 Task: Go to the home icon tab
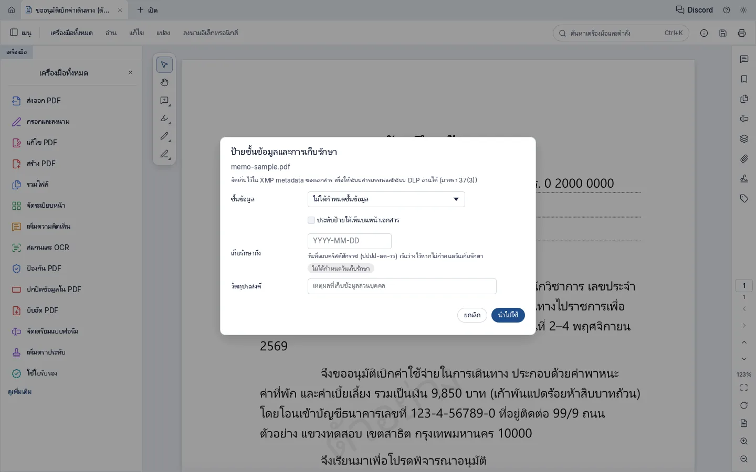(x=12, y=10)
